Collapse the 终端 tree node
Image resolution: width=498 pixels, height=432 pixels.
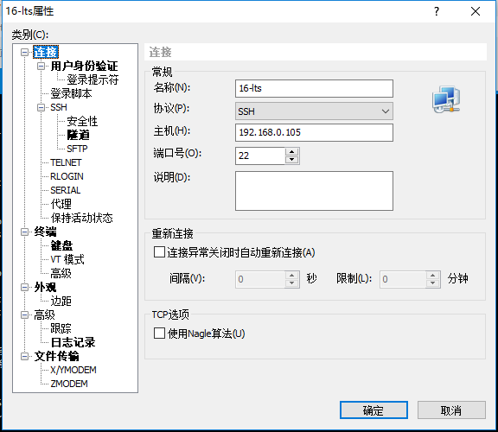tap(24, 232)
